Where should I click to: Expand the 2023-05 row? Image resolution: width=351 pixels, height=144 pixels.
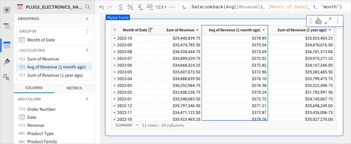click(114, 72)
